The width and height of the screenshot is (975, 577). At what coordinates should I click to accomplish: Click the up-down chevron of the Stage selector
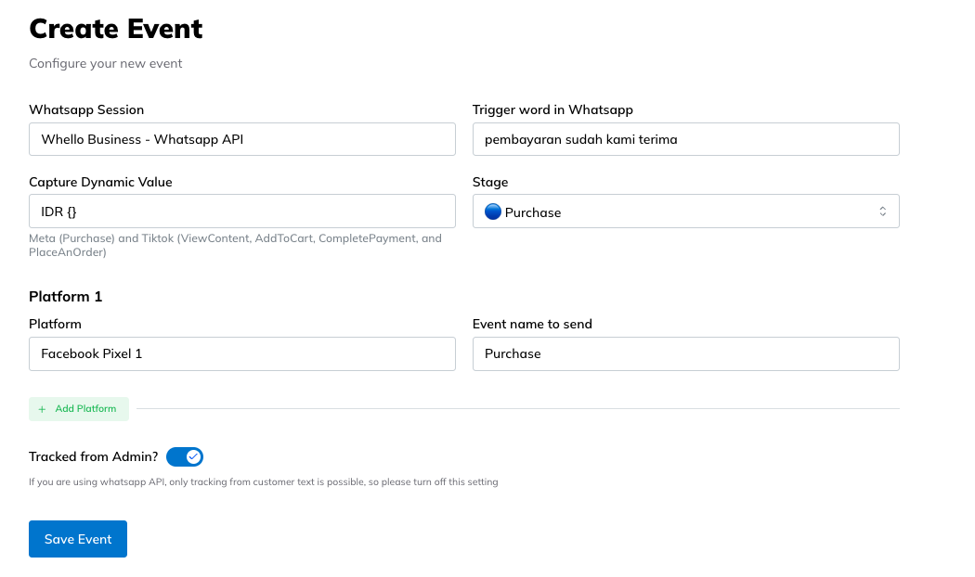(882, 212)
